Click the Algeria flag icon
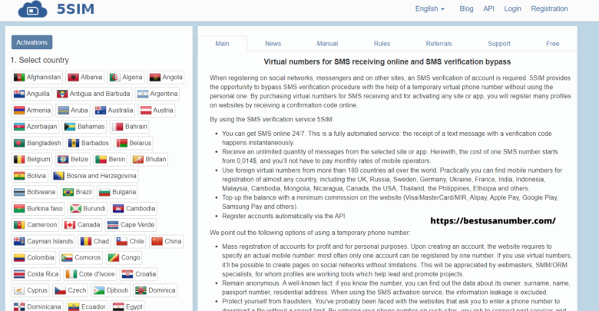 115,78
